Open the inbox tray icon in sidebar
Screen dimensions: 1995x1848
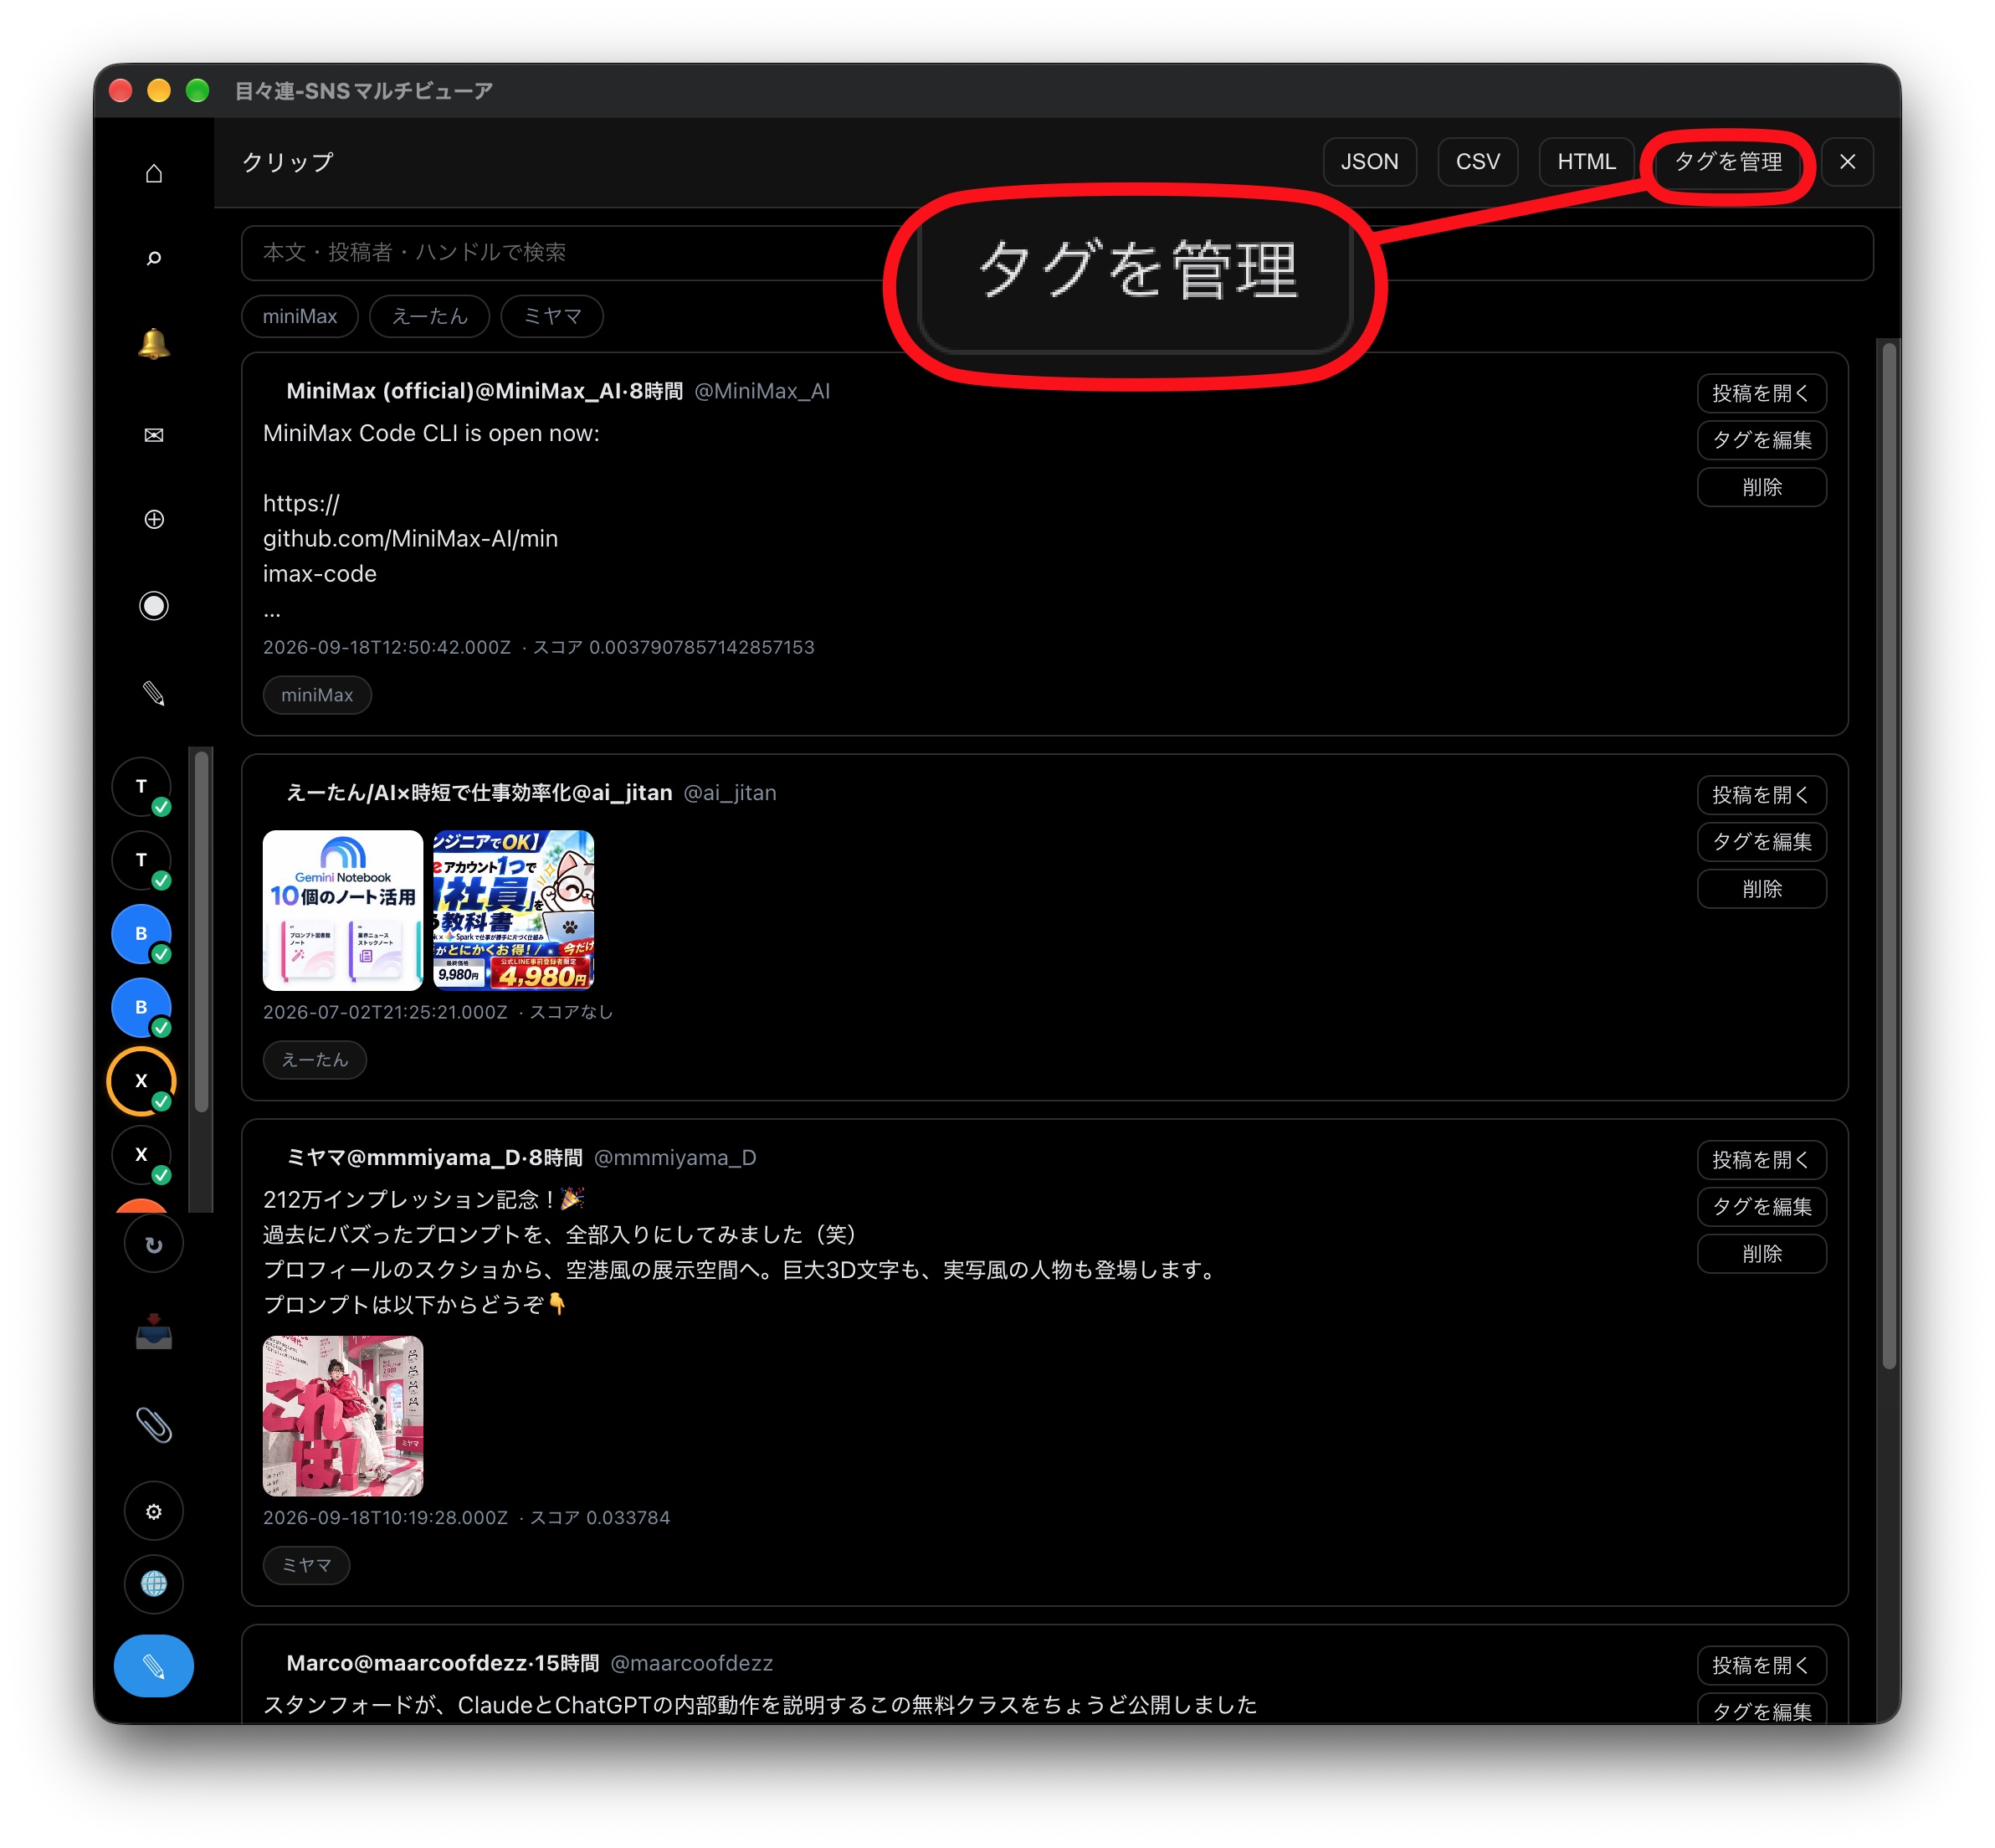click(153, 1333)
